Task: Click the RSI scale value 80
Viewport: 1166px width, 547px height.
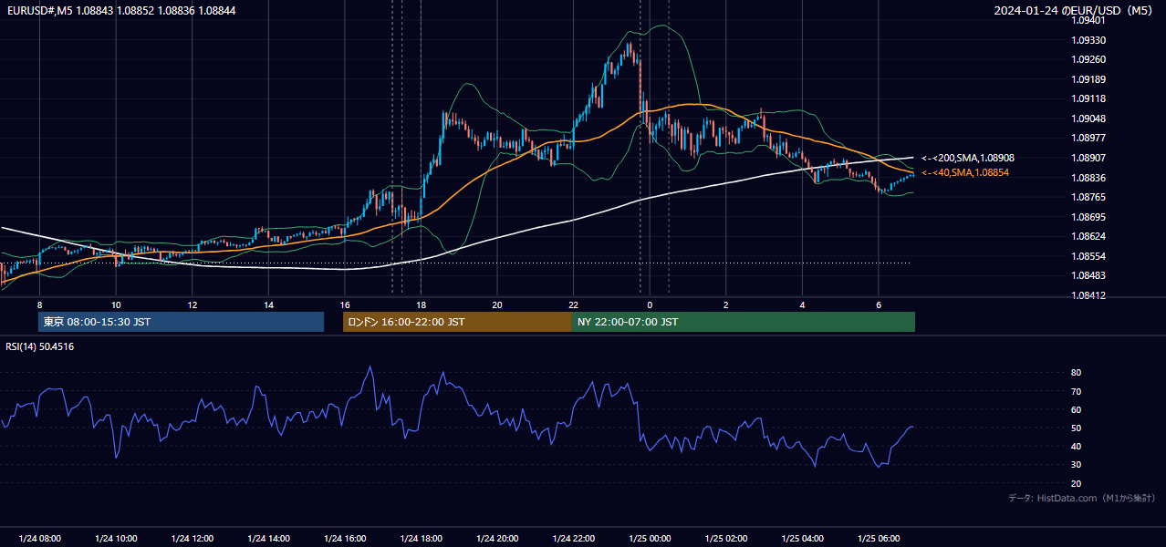Action: point(1076,373)
